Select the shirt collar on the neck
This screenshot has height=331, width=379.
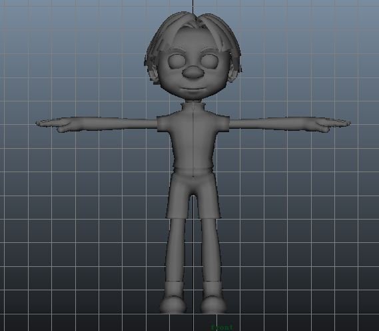[193, 107]
